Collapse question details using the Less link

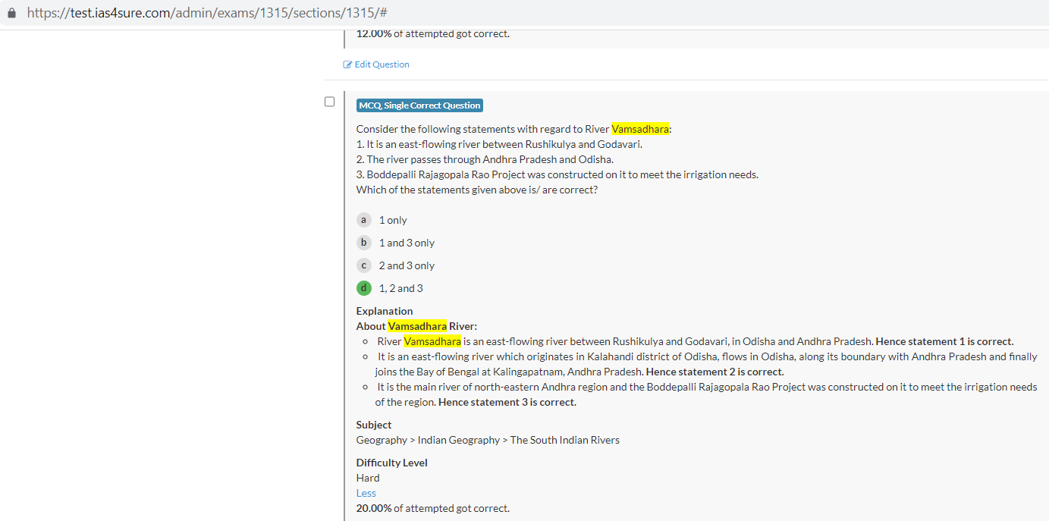[366, 493]
